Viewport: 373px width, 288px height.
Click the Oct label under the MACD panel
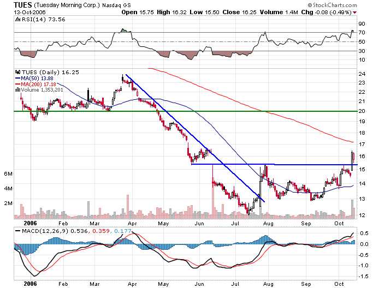[339, 284]
